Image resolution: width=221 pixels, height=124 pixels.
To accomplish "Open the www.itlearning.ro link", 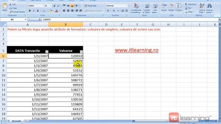I will coord(137,50).
